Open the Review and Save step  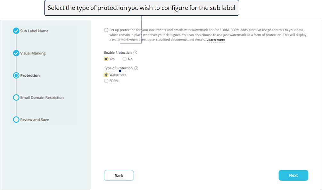(35, 120)
